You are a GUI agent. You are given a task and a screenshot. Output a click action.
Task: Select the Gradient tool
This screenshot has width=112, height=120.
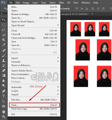point(4,76)
